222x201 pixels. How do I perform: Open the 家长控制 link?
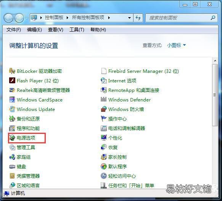tap(117, 157)
